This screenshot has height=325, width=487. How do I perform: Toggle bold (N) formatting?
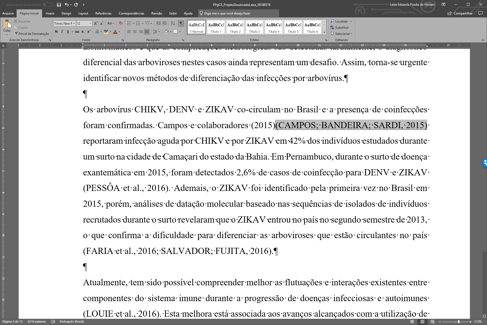[x=56, y=32]
